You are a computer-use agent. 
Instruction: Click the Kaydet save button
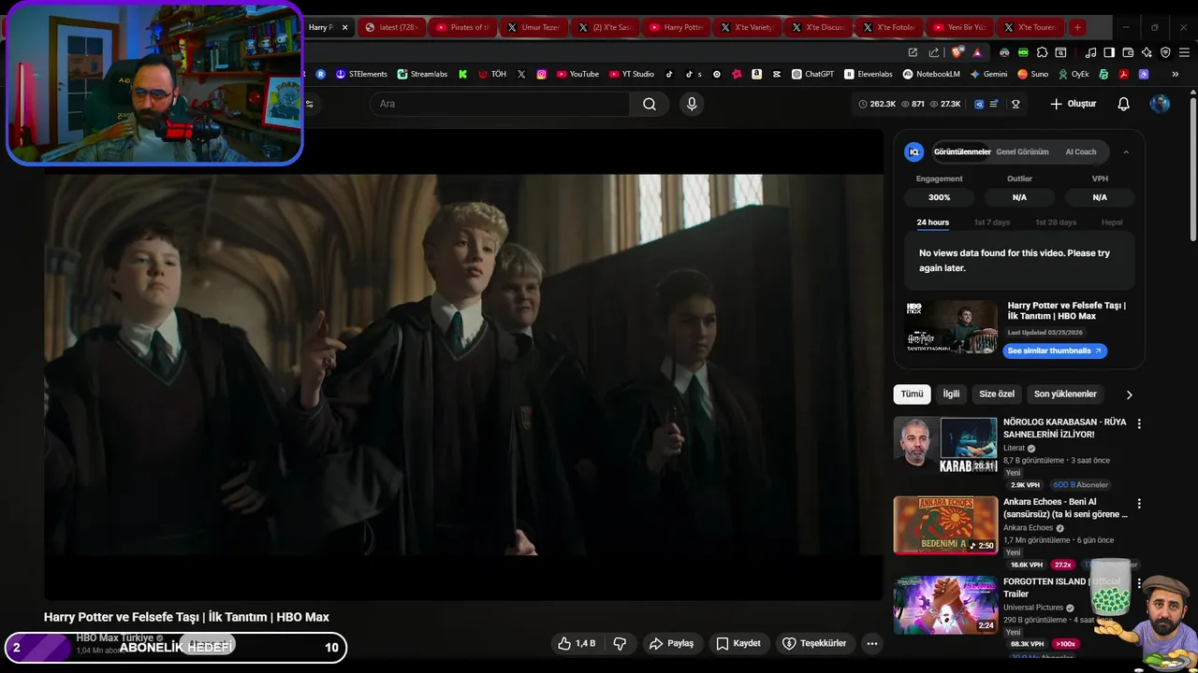[738, 643]
